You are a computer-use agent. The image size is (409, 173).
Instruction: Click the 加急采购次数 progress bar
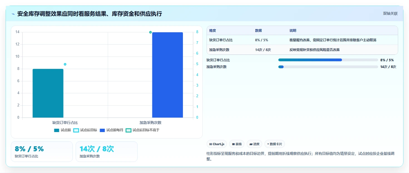pyautogui.click(x=328, y=67)
